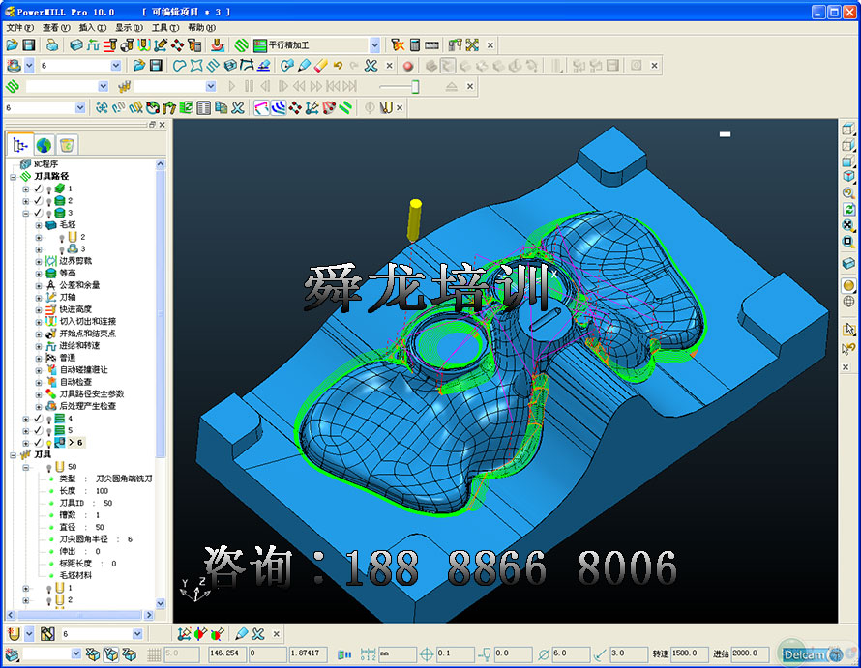This screenshot has height=668, width=861.
Task: Uncheck toolpath 4 checkmark in explorer tree
Action: 38,419
